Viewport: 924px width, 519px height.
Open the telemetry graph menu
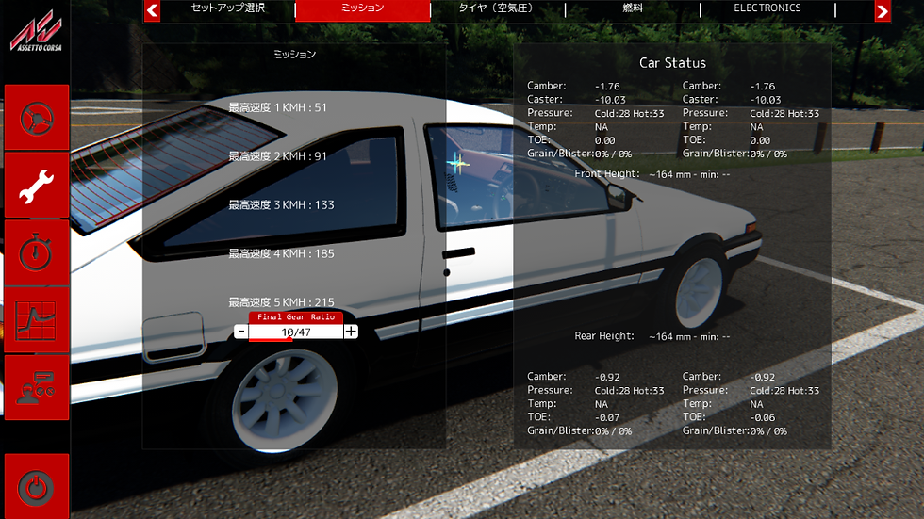click(37, 320)
